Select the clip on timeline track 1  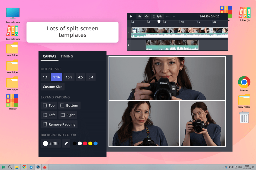tap(179, 33)
